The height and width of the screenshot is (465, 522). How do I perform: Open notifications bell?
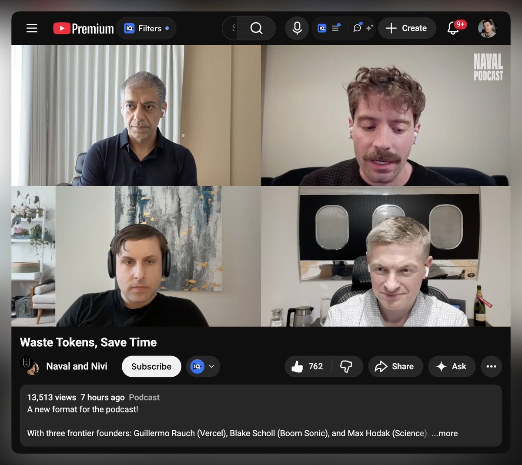[x=454, y=28]
